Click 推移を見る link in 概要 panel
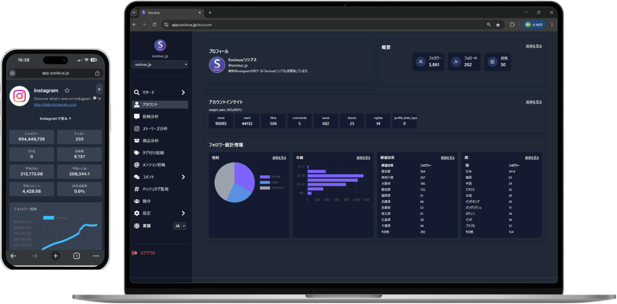617x304 pixels. 534,46
